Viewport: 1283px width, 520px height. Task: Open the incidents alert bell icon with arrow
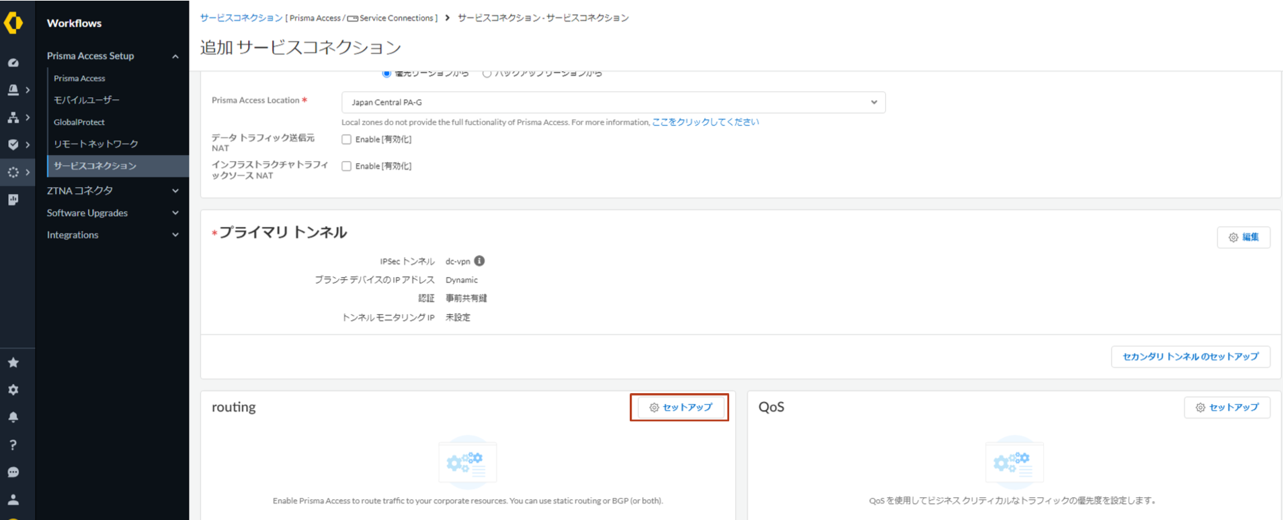coord(13,89)
